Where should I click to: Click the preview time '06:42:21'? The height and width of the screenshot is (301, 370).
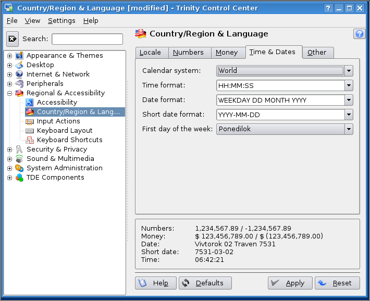209,260
